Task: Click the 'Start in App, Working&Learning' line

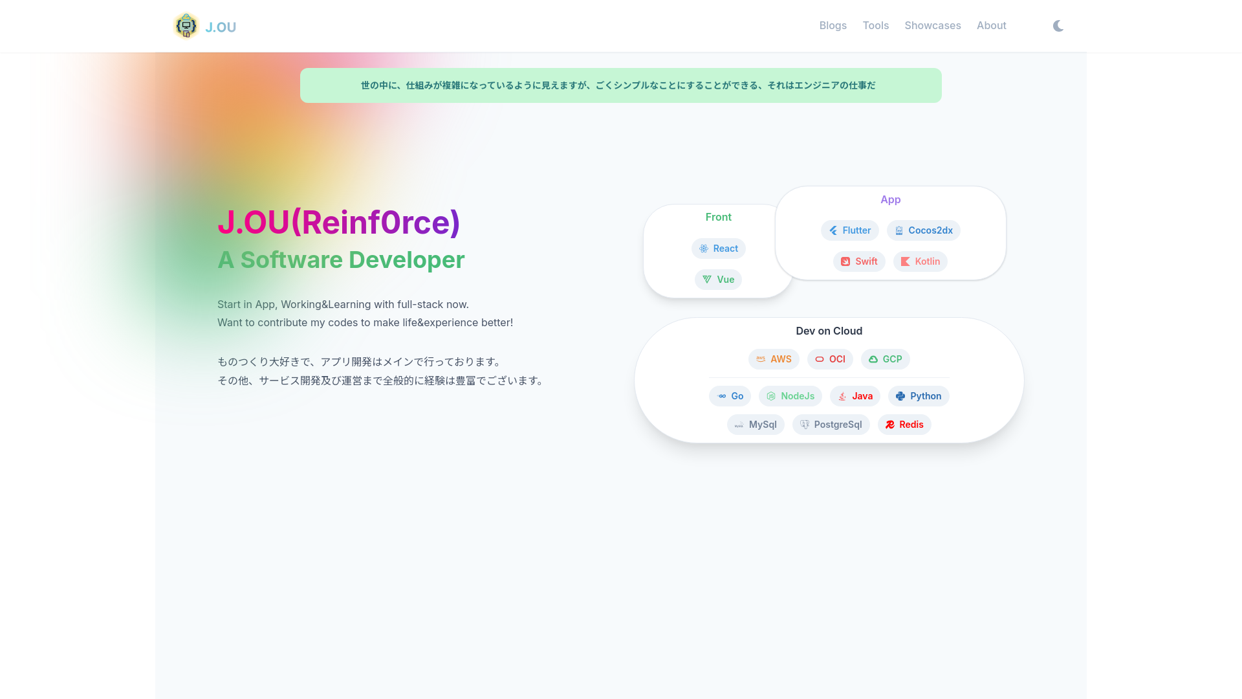Action: click(343, 304)
